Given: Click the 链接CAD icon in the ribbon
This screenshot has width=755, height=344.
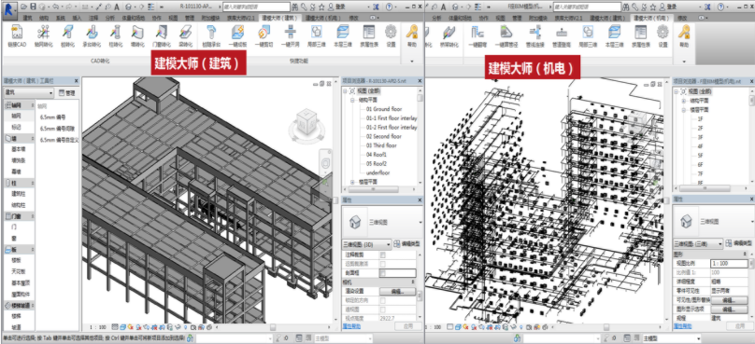Looking at the screenshot, I should pos(17,36).
